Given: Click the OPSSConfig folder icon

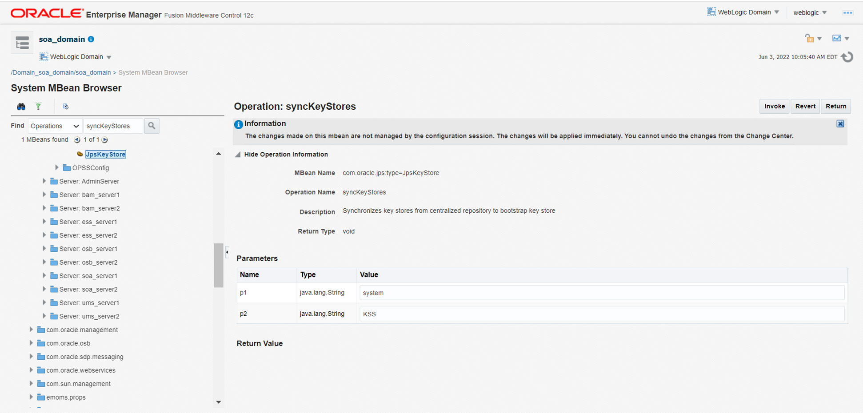Looking at the screenshot, I should click(67, 168).
